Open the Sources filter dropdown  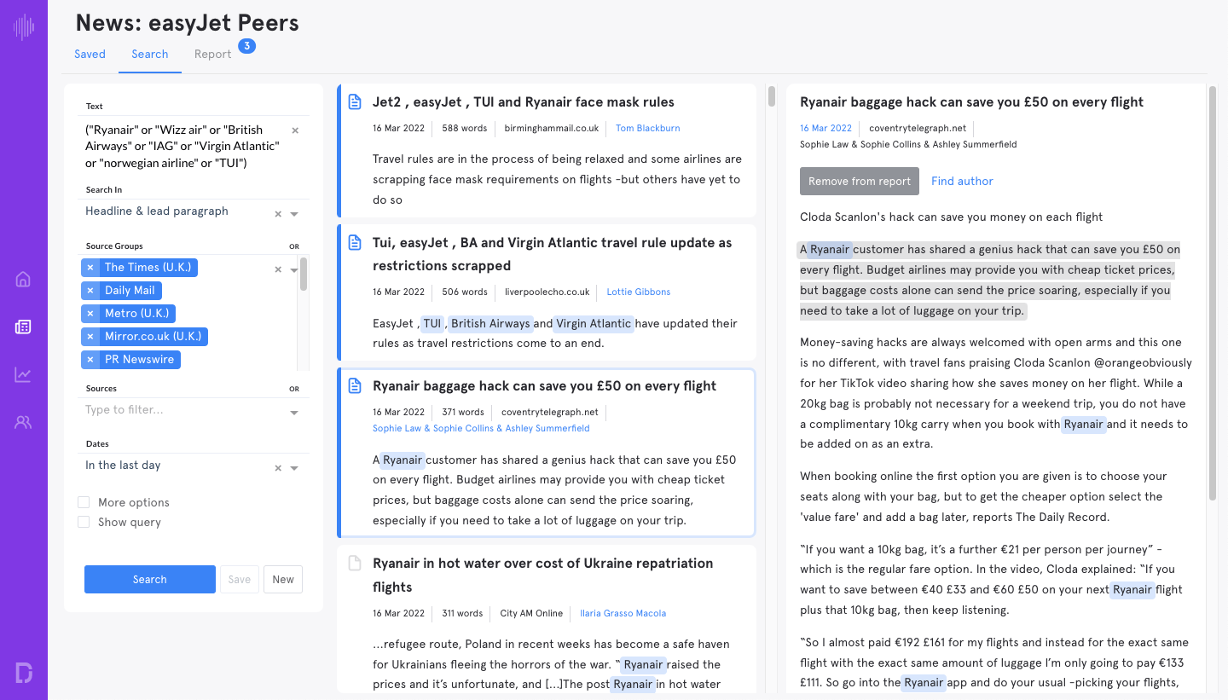293,411
